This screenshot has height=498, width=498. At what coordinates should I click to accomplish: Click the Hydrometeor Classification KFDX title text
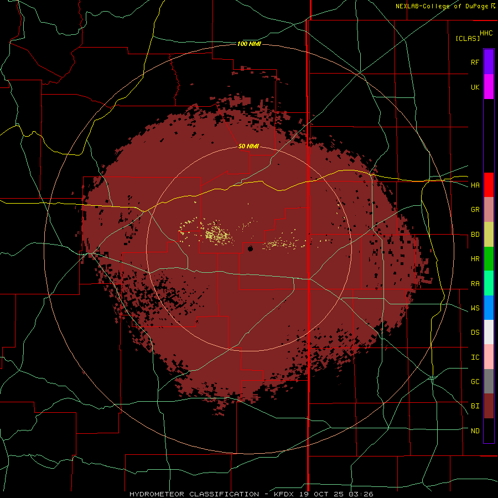click(x=251, y=494)
